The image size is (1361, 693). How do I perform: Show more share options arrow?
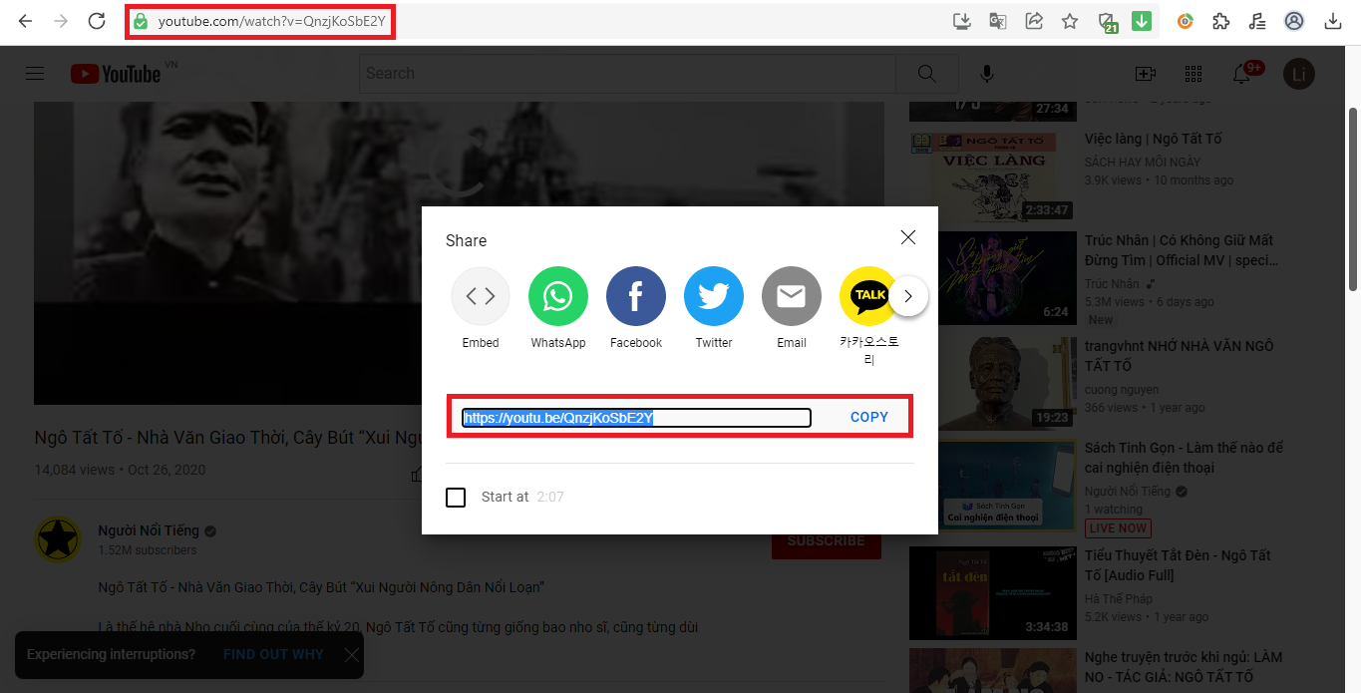click(908, 296)
